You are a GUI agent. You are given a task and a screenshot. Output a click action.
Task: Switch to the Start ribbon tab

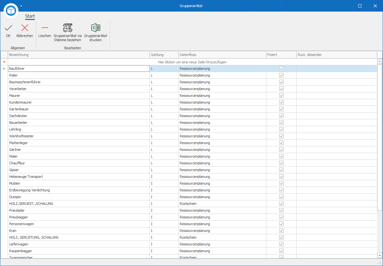tap(30, 16)
